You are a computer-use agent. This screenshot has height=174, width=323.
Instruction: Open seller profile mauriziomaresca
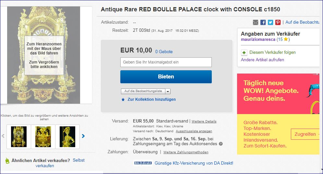258,40
